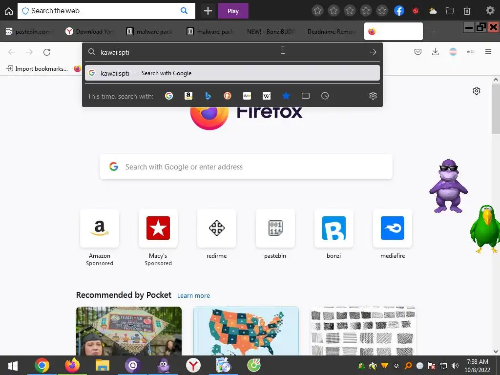Viewport: 500px width, 375px height.
Task: Go forward with the forward arrow
Action: 29,52
